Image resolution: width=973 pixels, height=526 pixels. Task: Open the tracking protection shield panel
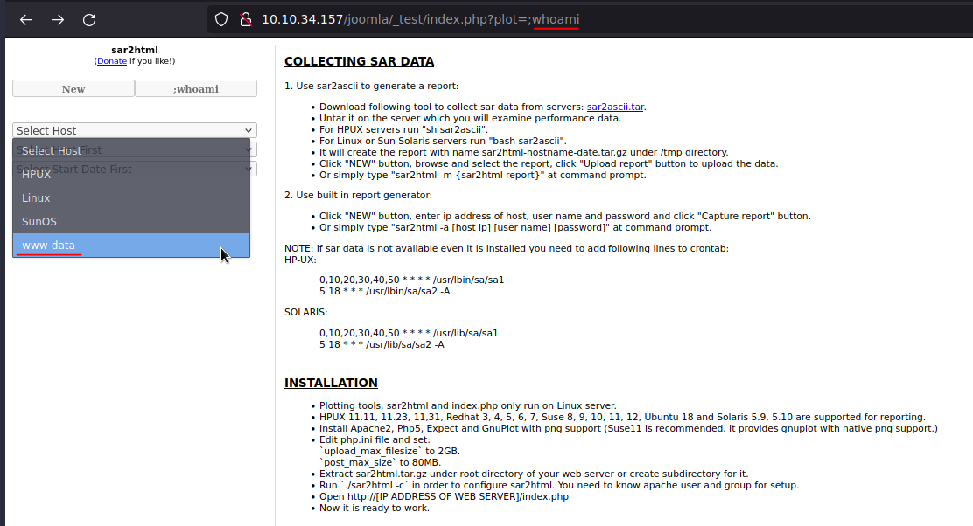(x=220, y=18)
